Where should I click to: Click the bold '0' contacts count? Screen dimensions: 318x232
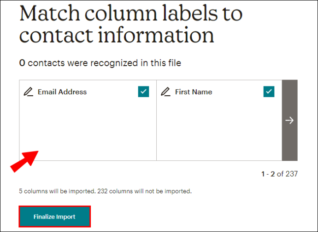[22, 63]
